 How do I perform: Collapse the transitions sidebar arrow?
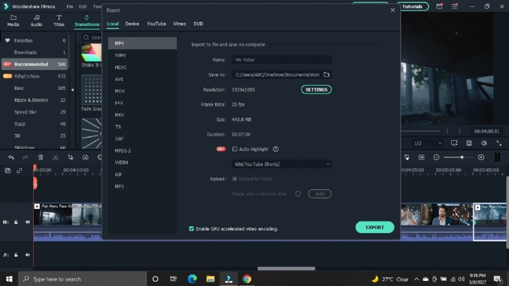coord(73,90)
